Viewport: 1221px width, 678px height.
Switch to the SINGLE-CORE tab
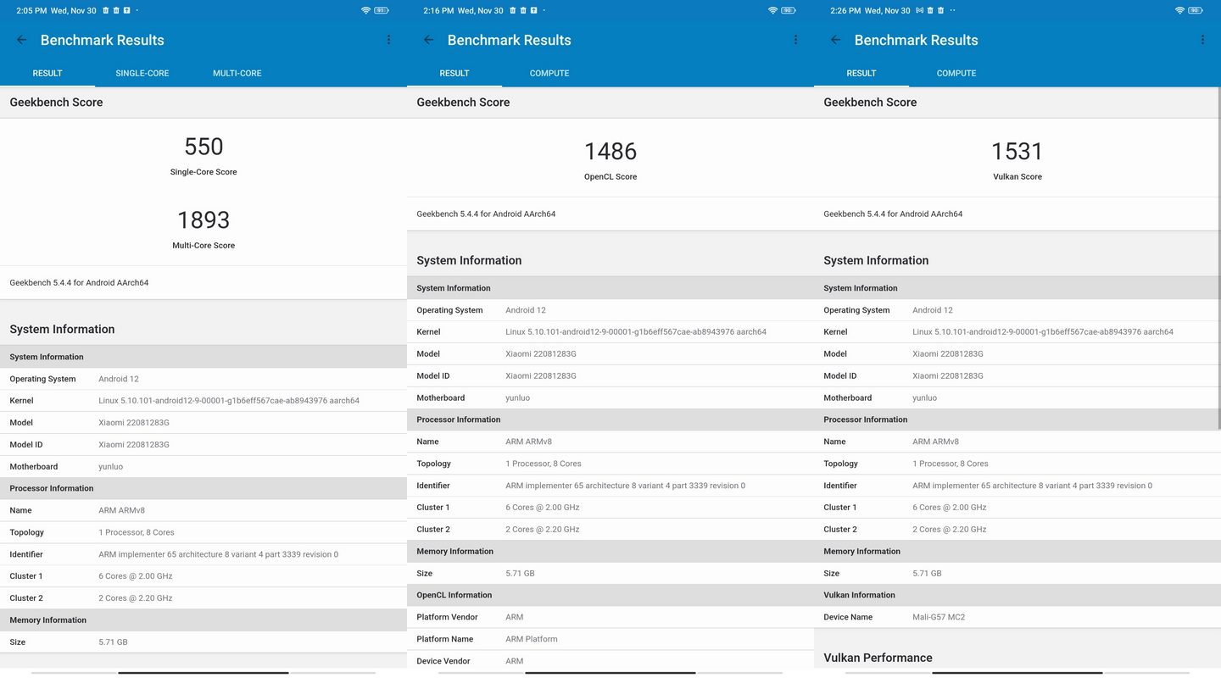click(142, 73)
